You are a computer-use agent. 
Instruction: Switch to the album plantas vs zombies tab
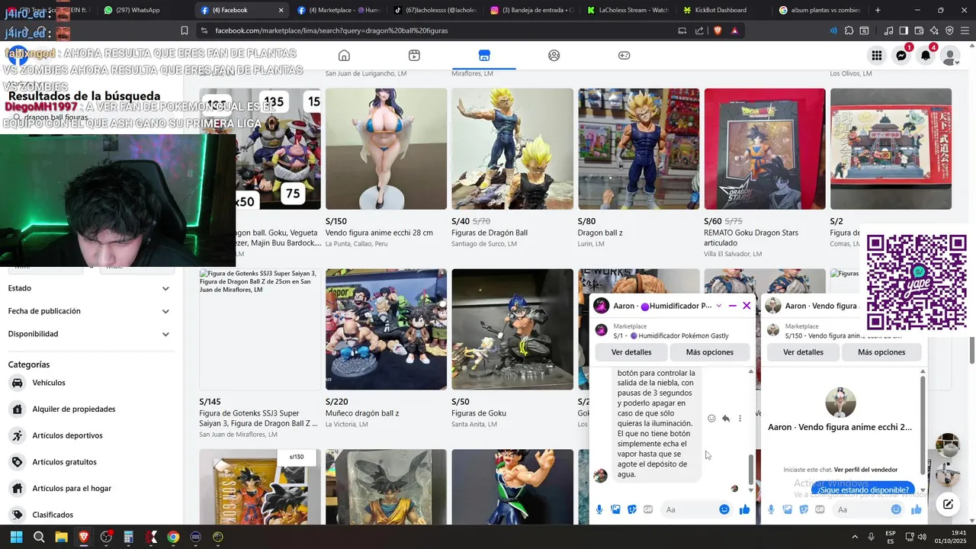pyautogui.click(x=820, y=10)
